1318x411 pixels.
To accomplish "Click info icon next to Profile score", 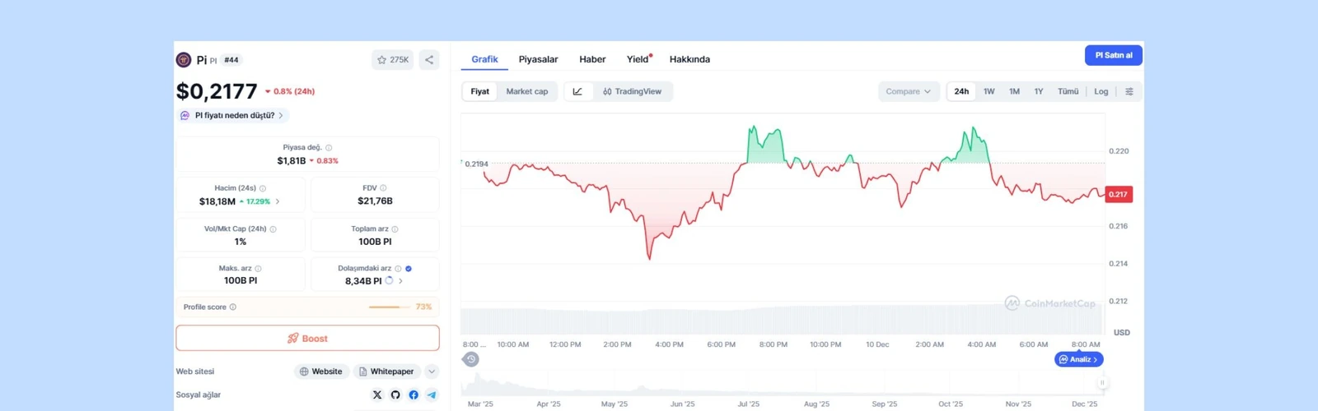I will coord(233,307).
